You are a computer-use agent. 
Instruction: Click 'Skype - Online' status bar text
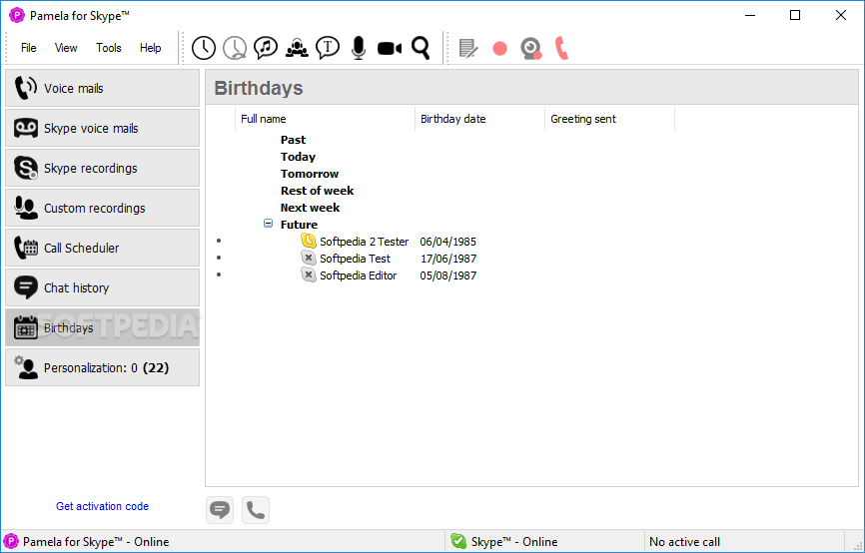click(514, 542)
